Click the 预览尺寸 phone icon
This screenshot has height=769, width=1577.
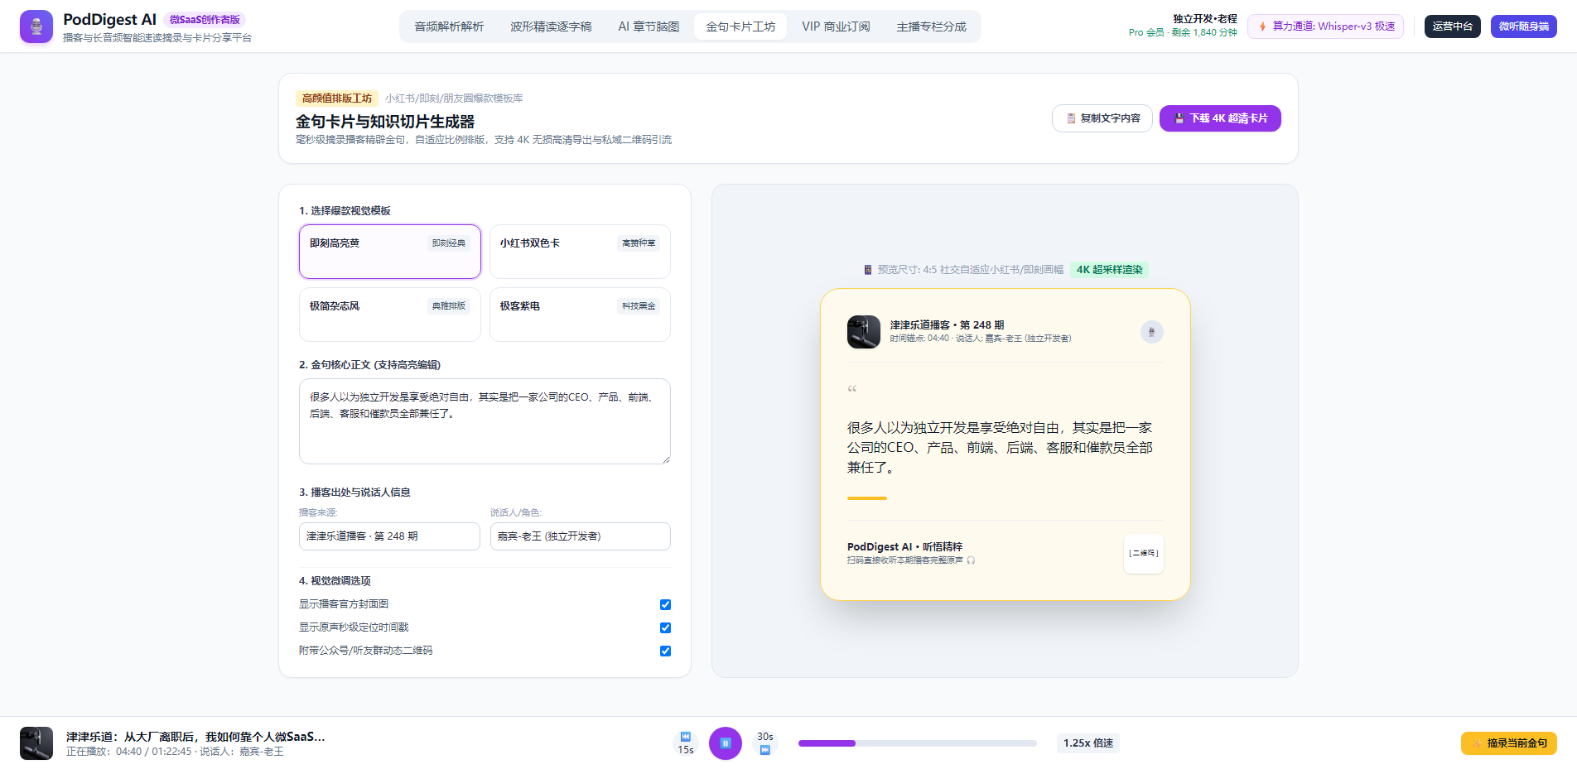point(868,270)
